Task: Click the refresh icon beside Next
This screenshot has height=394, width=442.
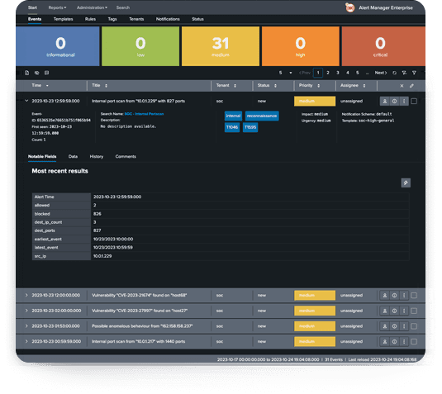Action: pyautogui.click(x=394, y=73)
